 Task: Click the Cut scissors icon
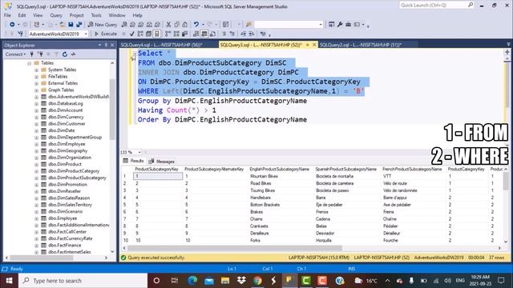point(168,25)
